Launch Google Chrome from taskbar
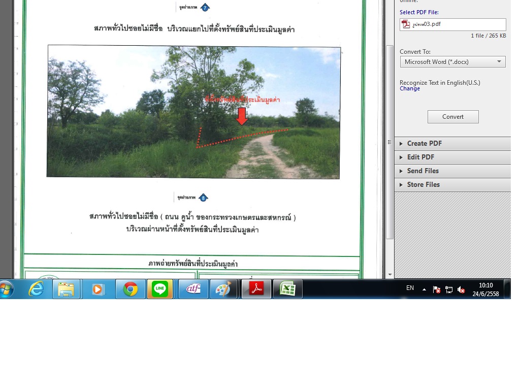 pos(131,289)
